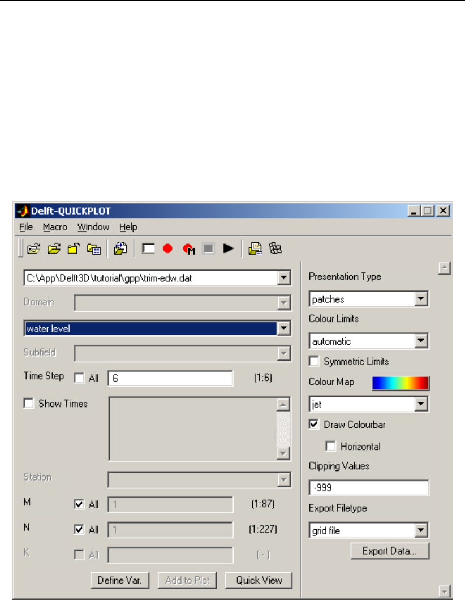Click the folder with arrow documents icon
Viewport: 465px width, 600px height.
[x=120, y=248]
